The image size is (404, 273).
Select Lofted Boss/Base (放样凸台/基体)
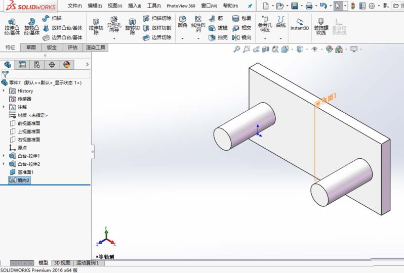tap(62, 28)
